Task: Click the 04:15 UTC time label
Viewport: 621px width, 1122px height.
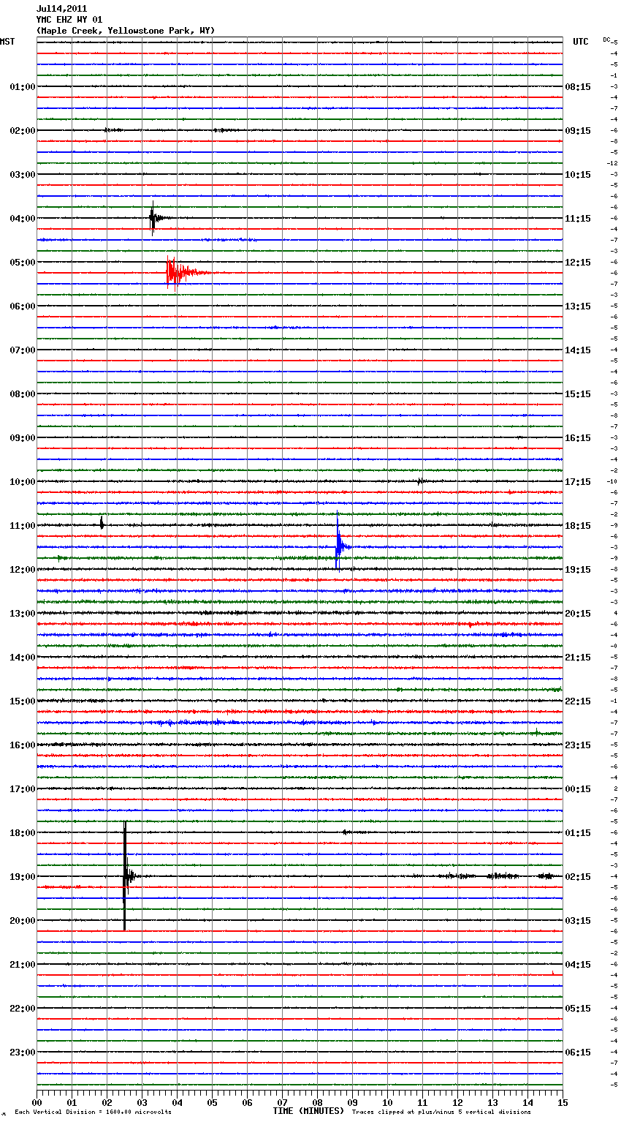Action: coord(578,965)
